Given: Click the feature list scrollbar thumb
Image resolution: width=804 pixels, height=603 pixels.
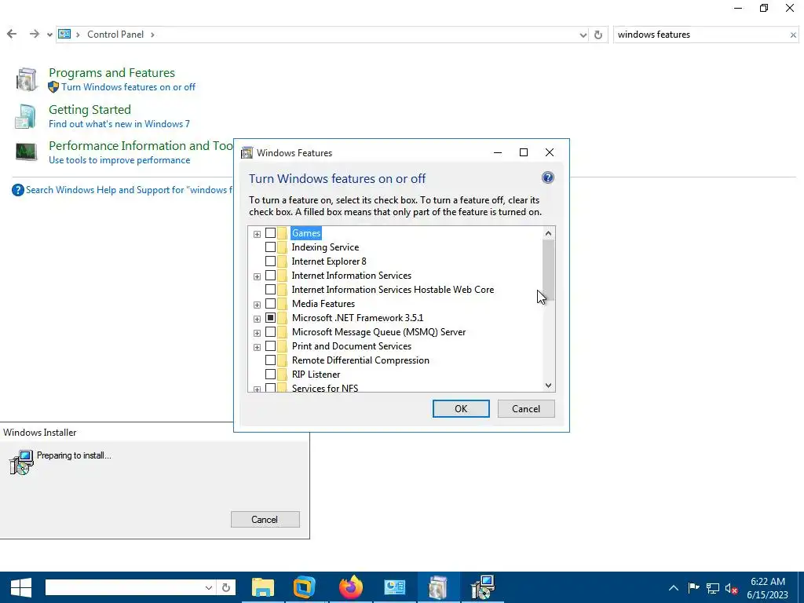Looking at the screenshot, I should (x=548, y=270).
